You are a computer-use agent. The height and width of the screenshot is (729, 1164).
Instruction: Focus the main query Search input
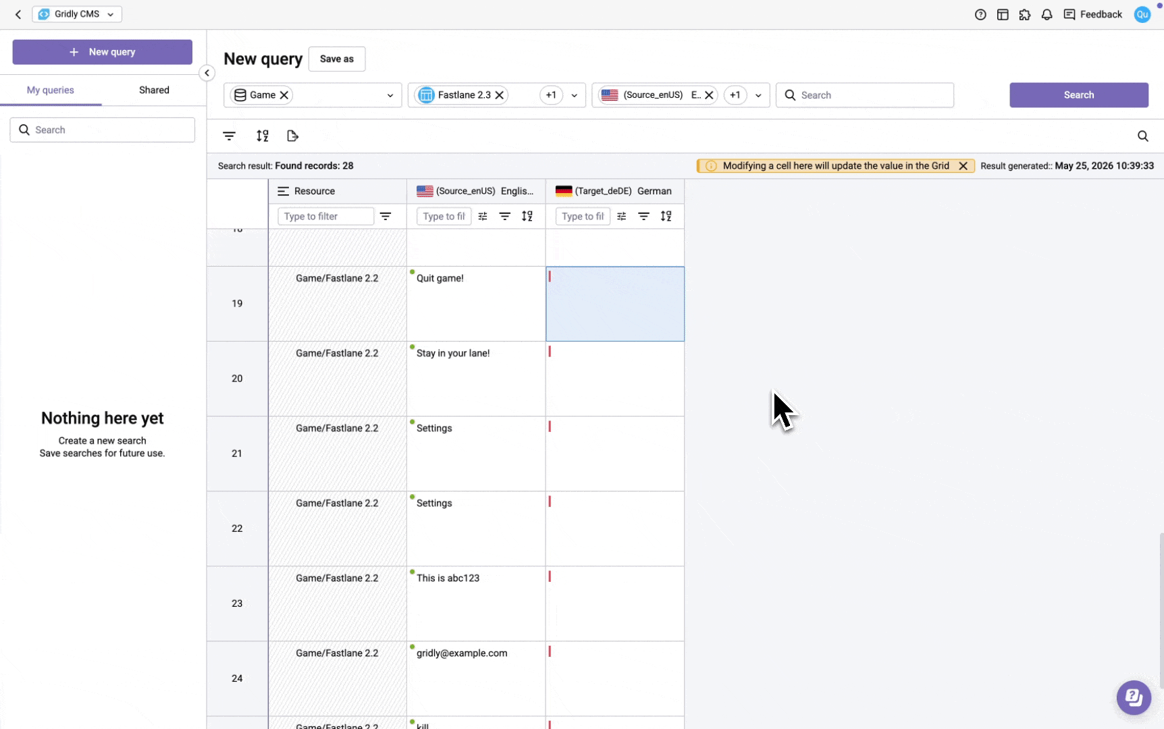[865, 95]
